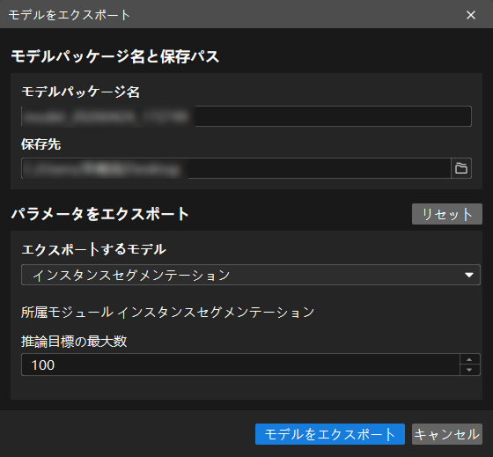Click the 所属モジュール インスタンスセグメンテーション text
The image size is (493, 457).
[167, 313]
